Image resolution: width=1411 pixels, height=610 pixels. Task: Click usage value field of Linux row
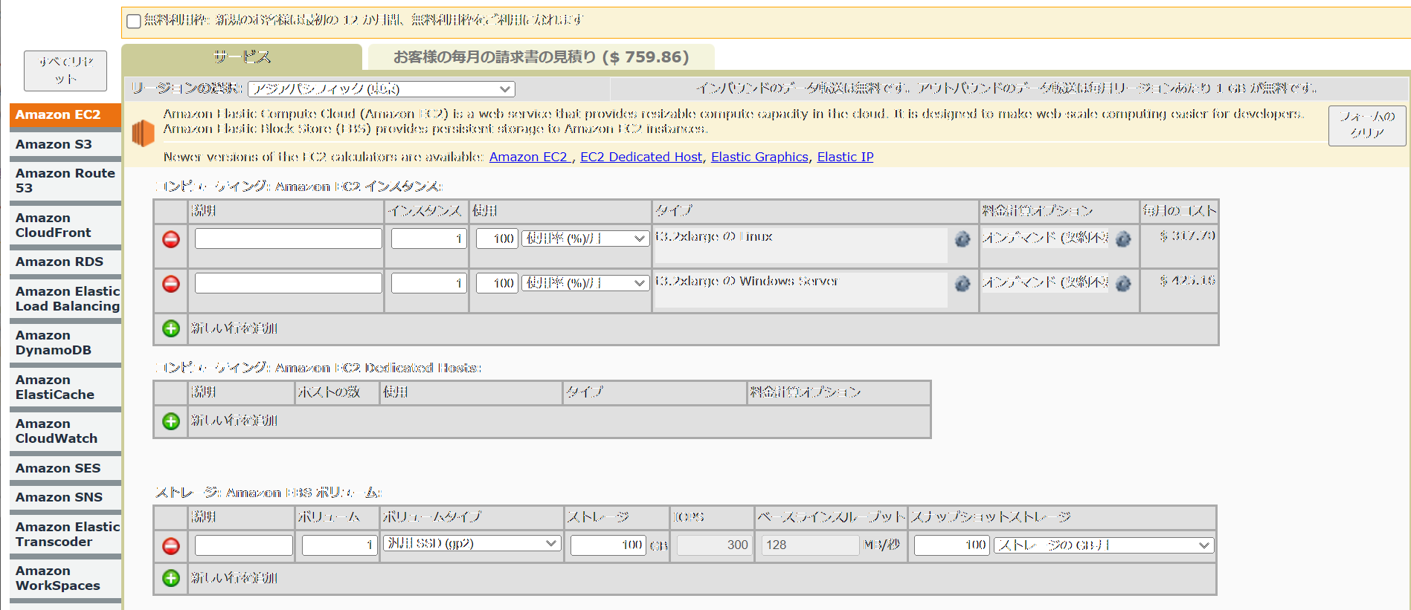[x=497, y=239]
